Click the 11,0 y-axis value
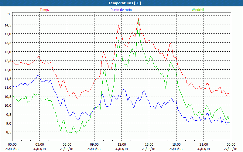 (8, 88)
